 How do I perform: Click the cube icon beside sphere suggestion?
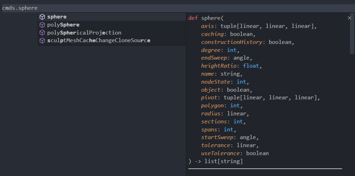(42, 17)
